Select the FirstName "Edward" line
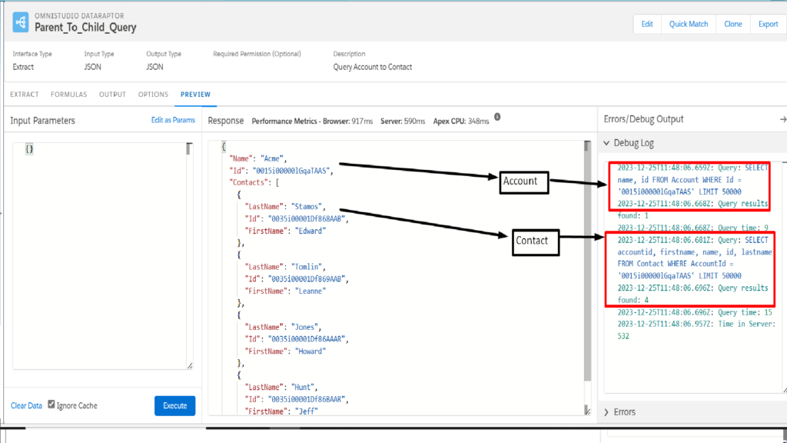 [x=285, y=231]
